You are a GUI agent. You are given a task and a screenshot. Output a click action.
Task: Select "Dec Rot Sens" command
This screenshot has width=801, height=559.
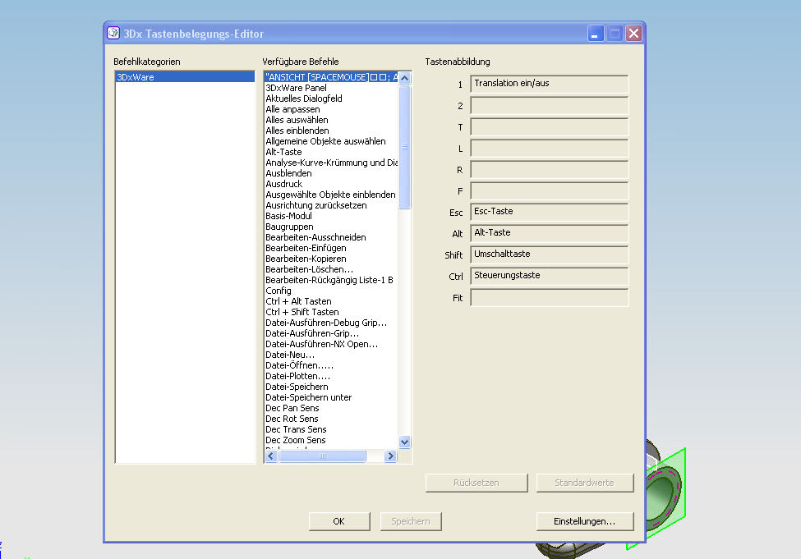(x=330, y=419)
